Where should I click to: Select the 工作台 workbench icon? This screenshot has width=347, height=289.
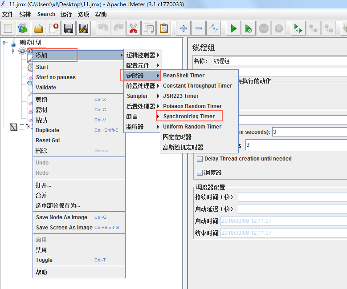pos(13,127)
